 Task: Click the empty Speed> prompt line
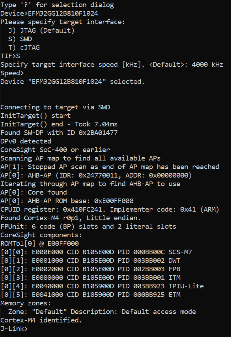12,73
